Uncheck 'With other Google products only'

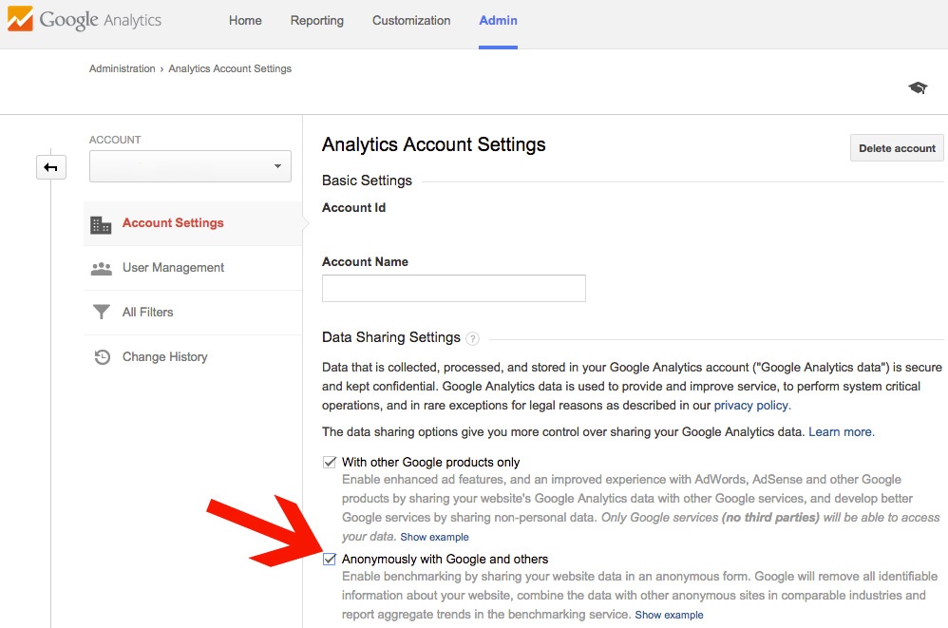pyautogui.click(x=330, y=462)
